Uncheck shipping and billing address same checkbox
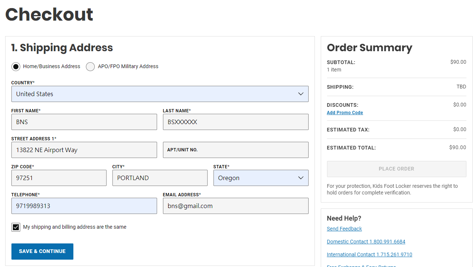 [16, 227]
